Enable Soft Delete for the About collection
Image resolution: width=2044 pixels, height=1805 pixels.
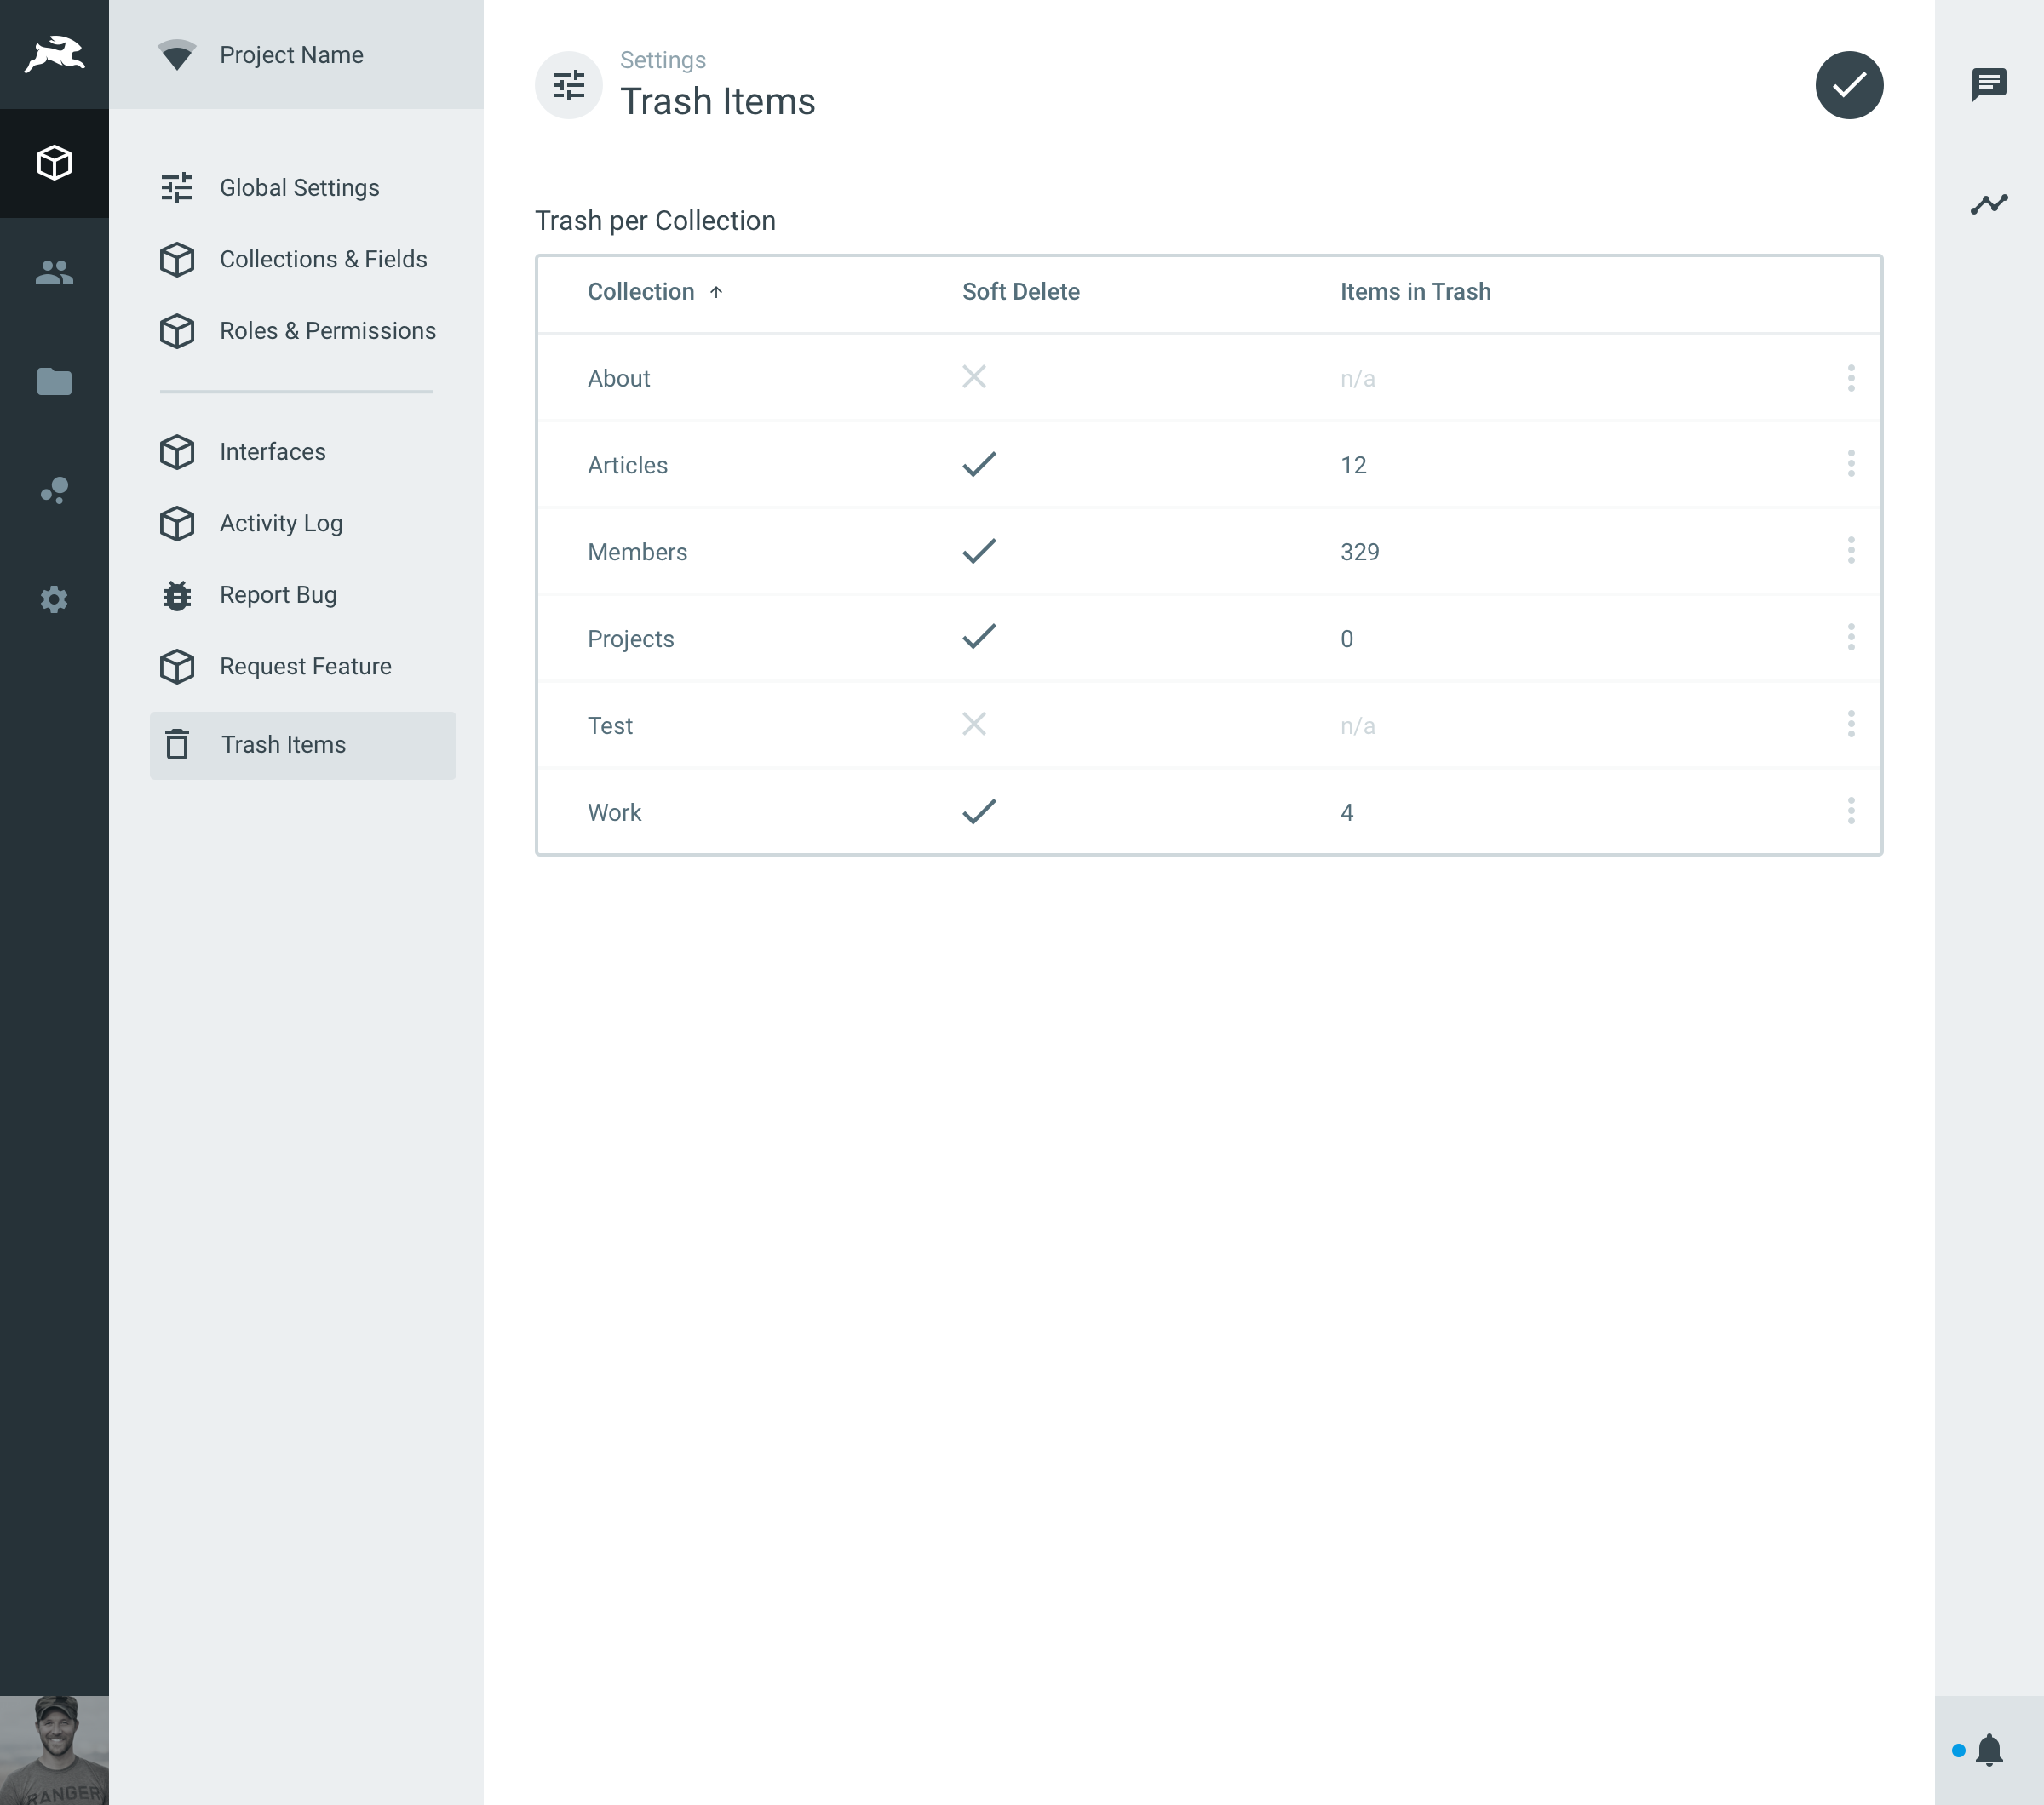click(975, 378)
